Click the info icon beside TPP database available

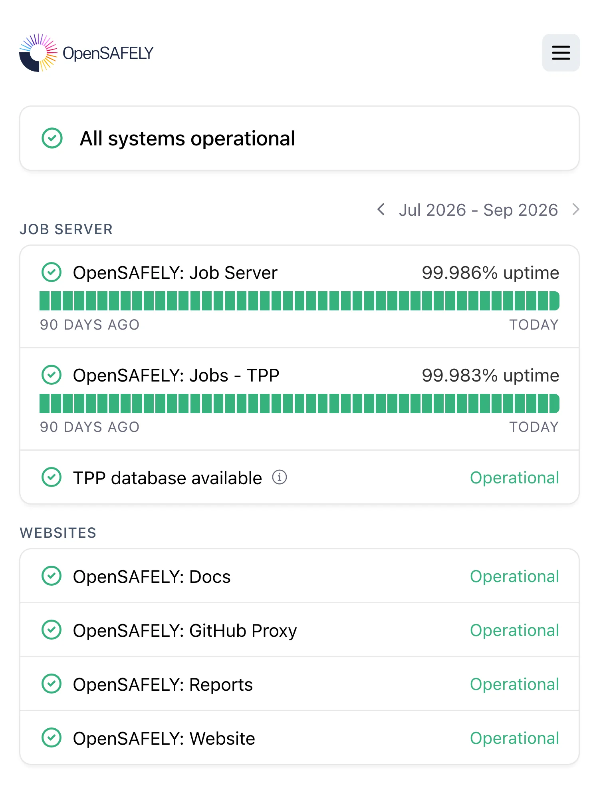(x=280, y=477)
